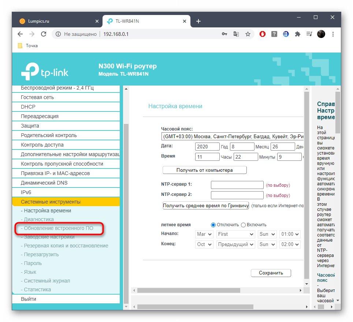Click the settings panel vertical scrollbar thumb

pyautogui.click(x=306, y=186)
